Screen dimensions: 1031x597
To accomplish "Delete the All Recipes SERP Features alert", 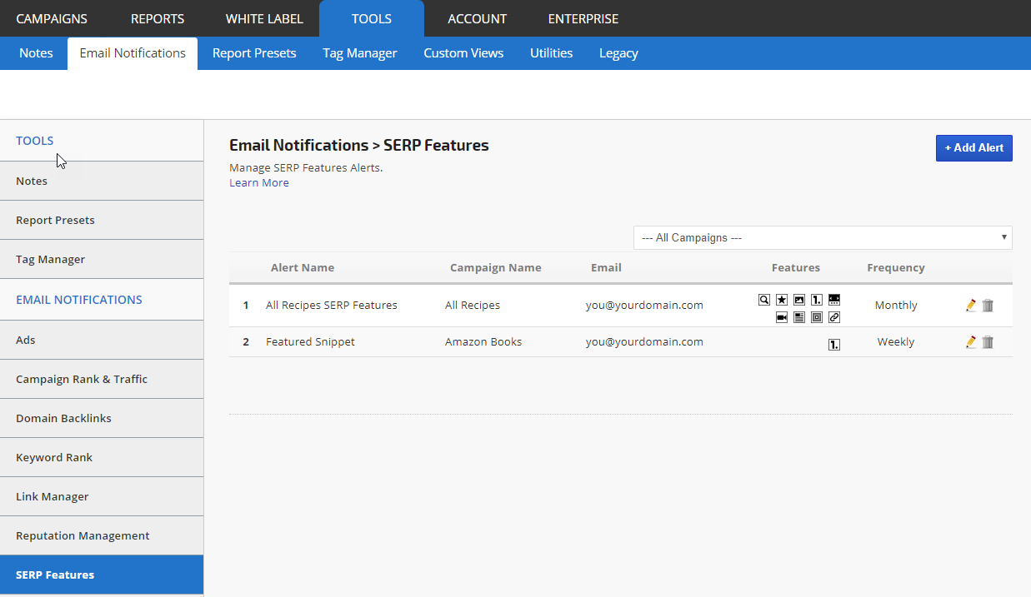I will tap(988, 306).
